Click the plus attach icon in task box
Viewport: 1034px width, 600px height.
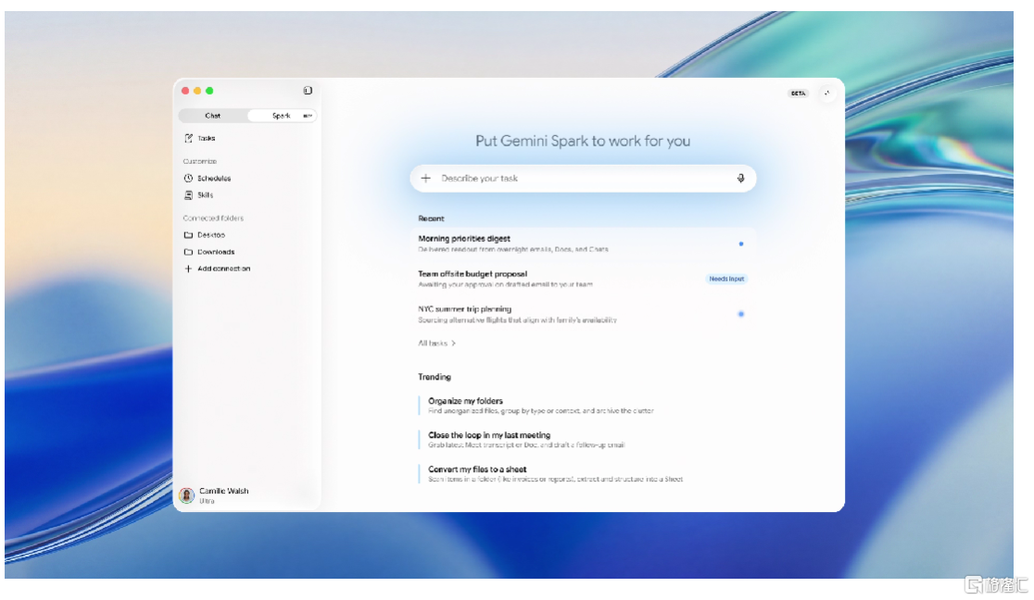coord(426,178)
